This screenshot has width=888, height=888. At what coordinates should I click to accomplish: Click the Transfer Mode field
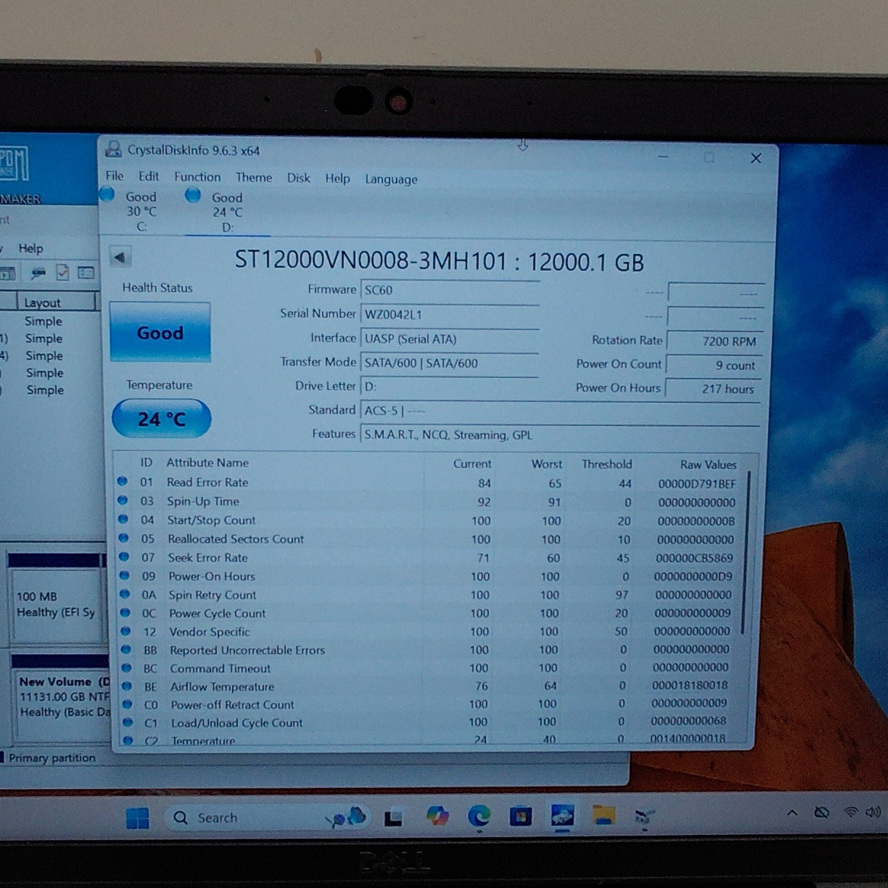[x=450, y=363]
